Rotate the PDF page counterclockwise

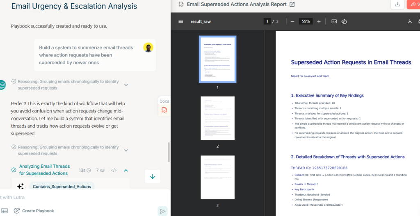(345, 21)
